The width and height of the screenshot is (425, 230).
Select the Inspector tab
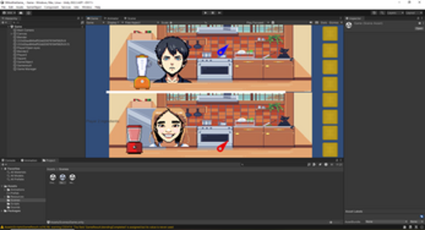[354, 18]
